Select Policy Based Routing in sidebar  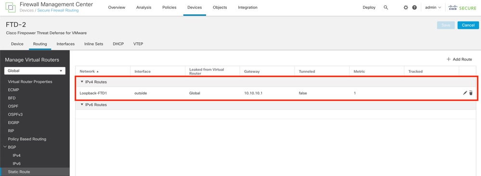(27, 139)
